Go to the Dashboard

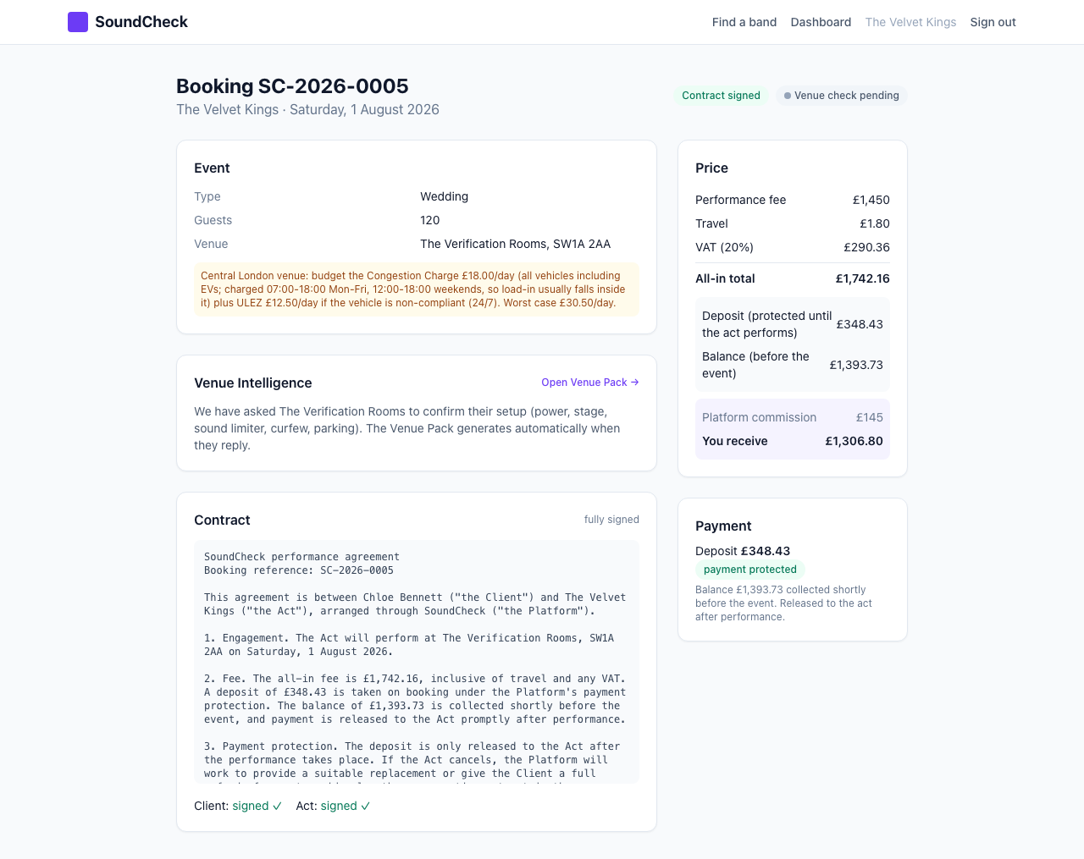pyautogui.click(x=821, y=22)
